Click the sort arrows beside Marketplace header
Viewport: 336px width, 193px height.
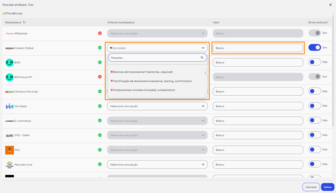[x=24, y=22]
